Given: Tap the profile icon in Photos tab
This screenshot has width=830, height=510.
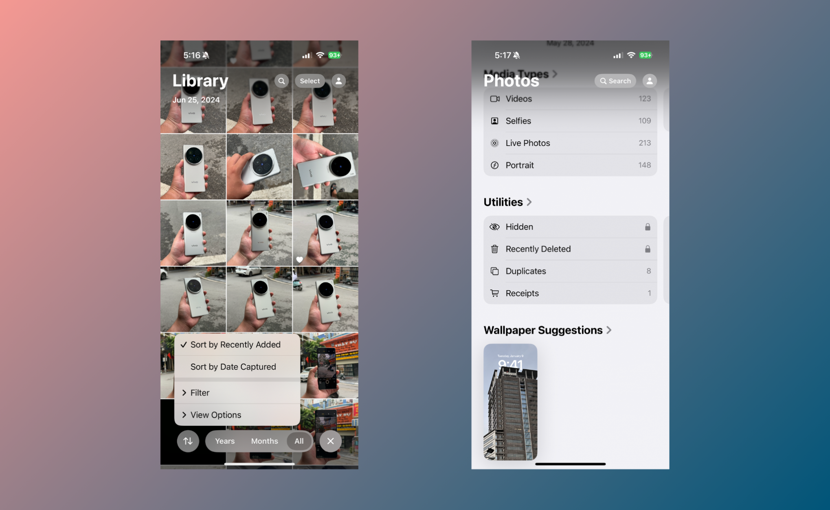Looking at the screenshot, I should [x=650, y=81].
